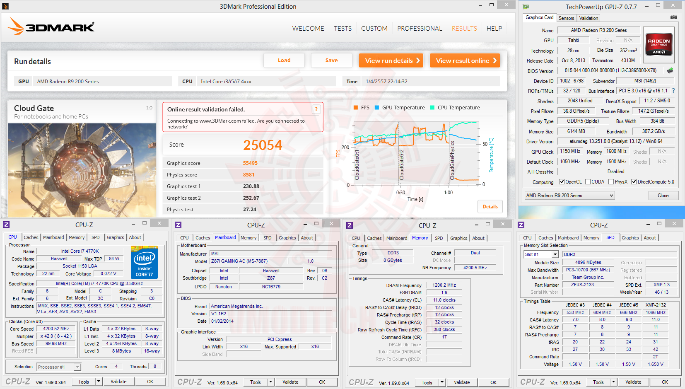Click the View result online button
This screenshot has width=685, height=389.
(x=465, y=60)
